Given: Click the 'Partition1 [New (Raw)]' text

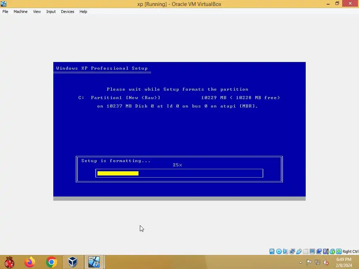Looking at the screenshot, I should coord(126,98).
